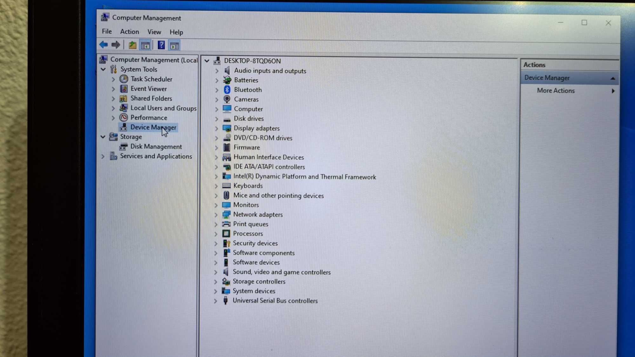Click the Universal Serial Bus controllers icon
Image resolution: width=635 pixels, height=357 pixels.
(x=225, y=301)
